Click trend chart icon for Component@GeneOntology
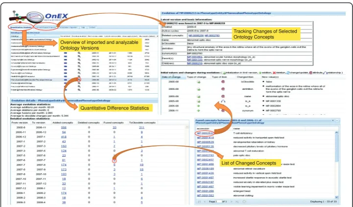Image resolution: width=353 pixels, height=207 pixels. click(65, 60)
